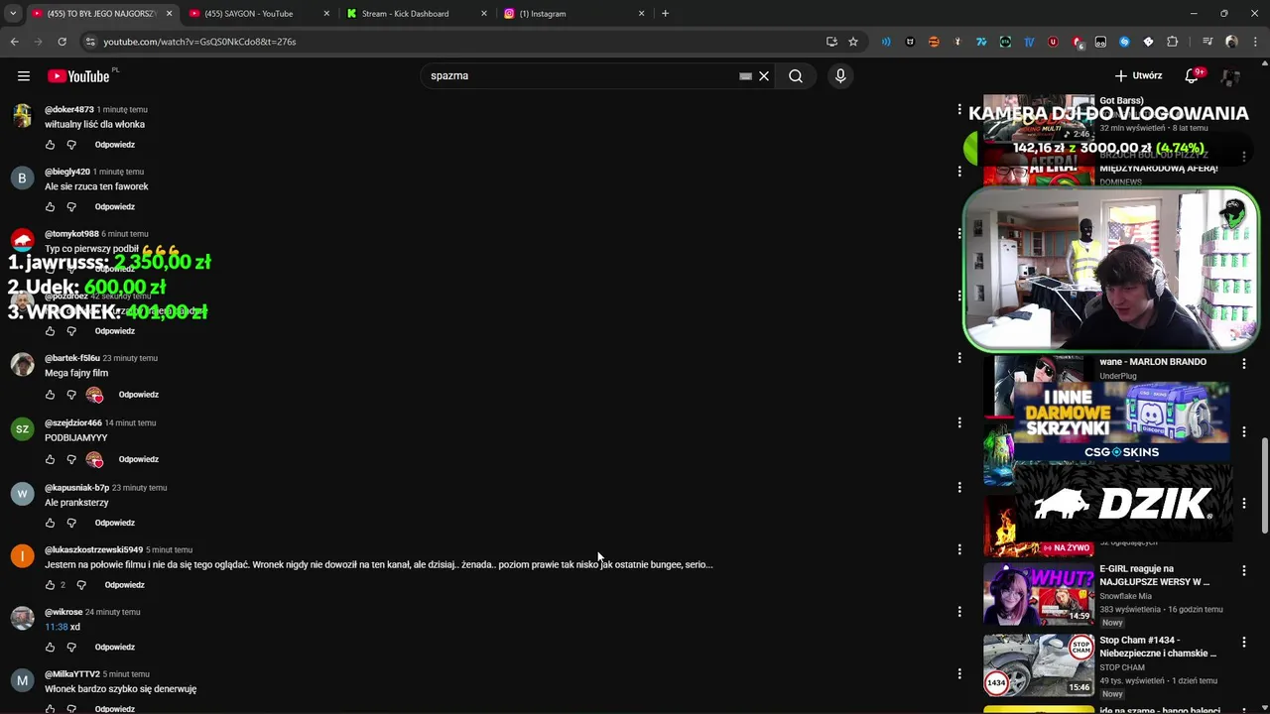This screenshot has width=1270, height=714.
Task: Open E-GIRL reaguje video thumbnail
Action: 1039,593
